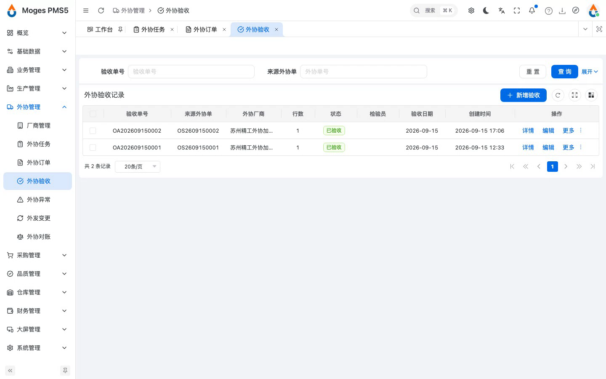The width and height of the screenshot is (606, 379).
Task: Open 外协异常 in the sidebar
Action: point(37,200)
